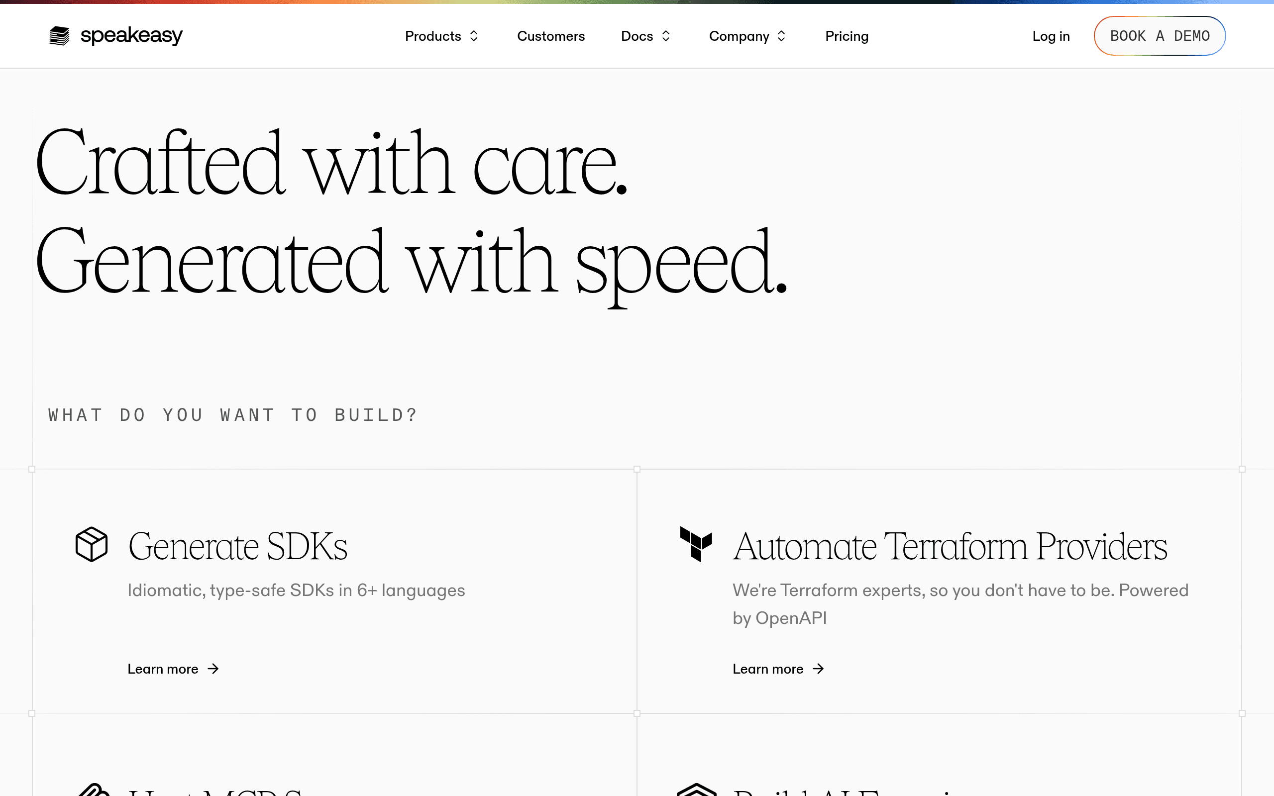Expand the Docs dropdown chevron
1274x796 pixels.
tap(666, 36)
